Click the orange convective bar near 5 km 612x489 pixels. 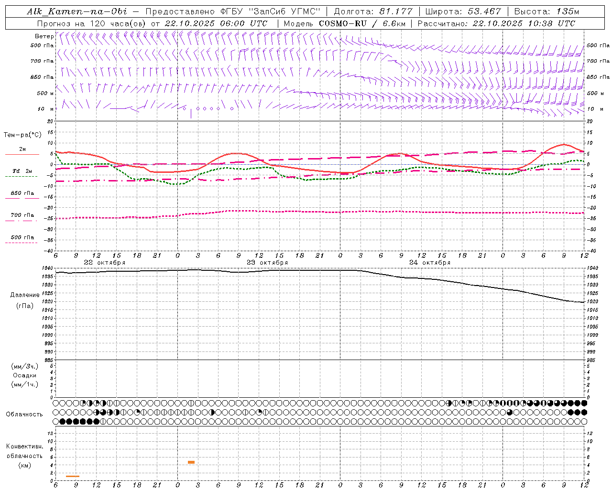191,462
